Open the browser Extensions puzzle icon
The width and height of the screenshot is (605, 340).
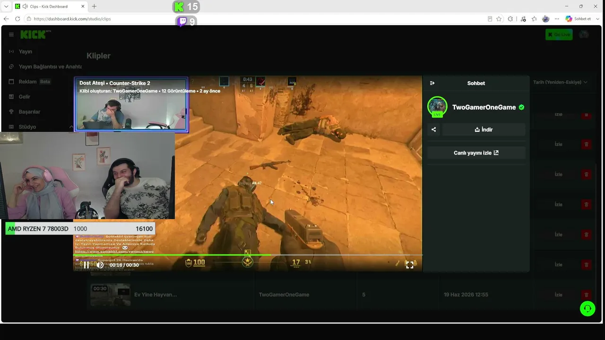pos(510,19)
